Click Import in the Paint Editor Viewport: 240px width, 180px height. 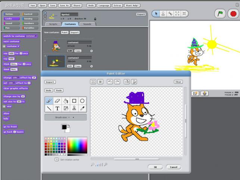[x=50, y=82]
